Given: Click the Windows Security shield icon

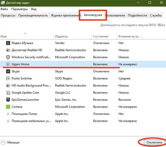Looking at the screenshot, I should (8, 57).
